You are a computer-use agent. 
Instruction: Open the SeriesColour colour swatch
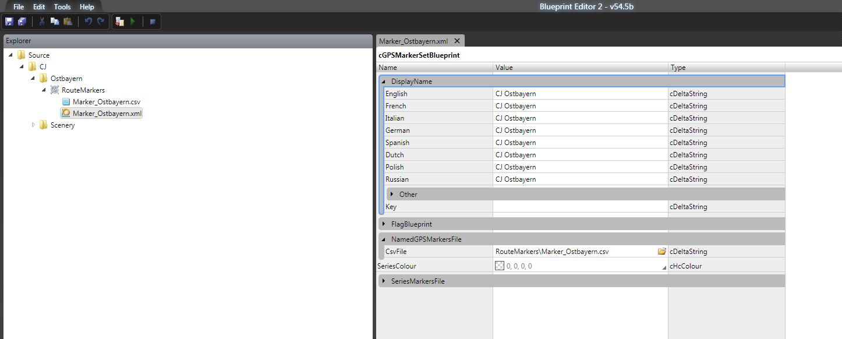500,266
